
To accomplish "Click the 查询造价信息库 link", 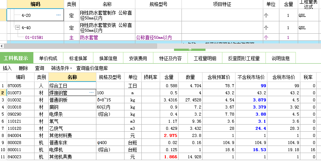I will 92,68.
